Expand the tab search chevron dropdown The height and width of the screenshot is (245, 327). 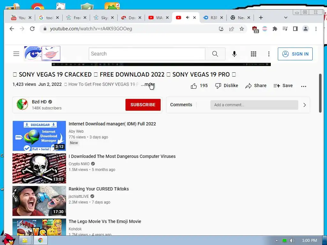coord(286,18)
